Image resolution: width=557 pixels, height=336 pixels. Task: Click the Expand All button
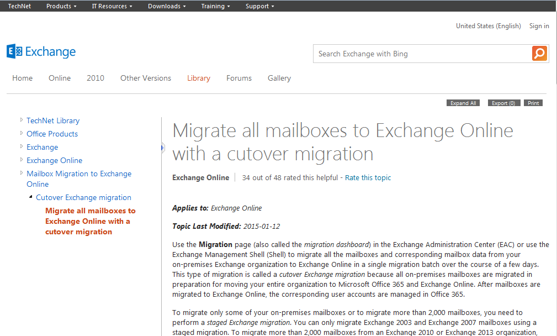point(463,103)
